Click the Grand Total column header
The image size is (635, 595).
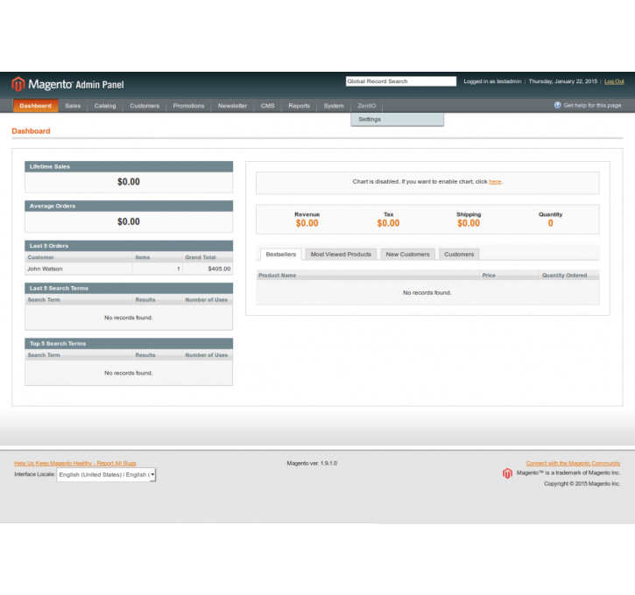[208, 257]
